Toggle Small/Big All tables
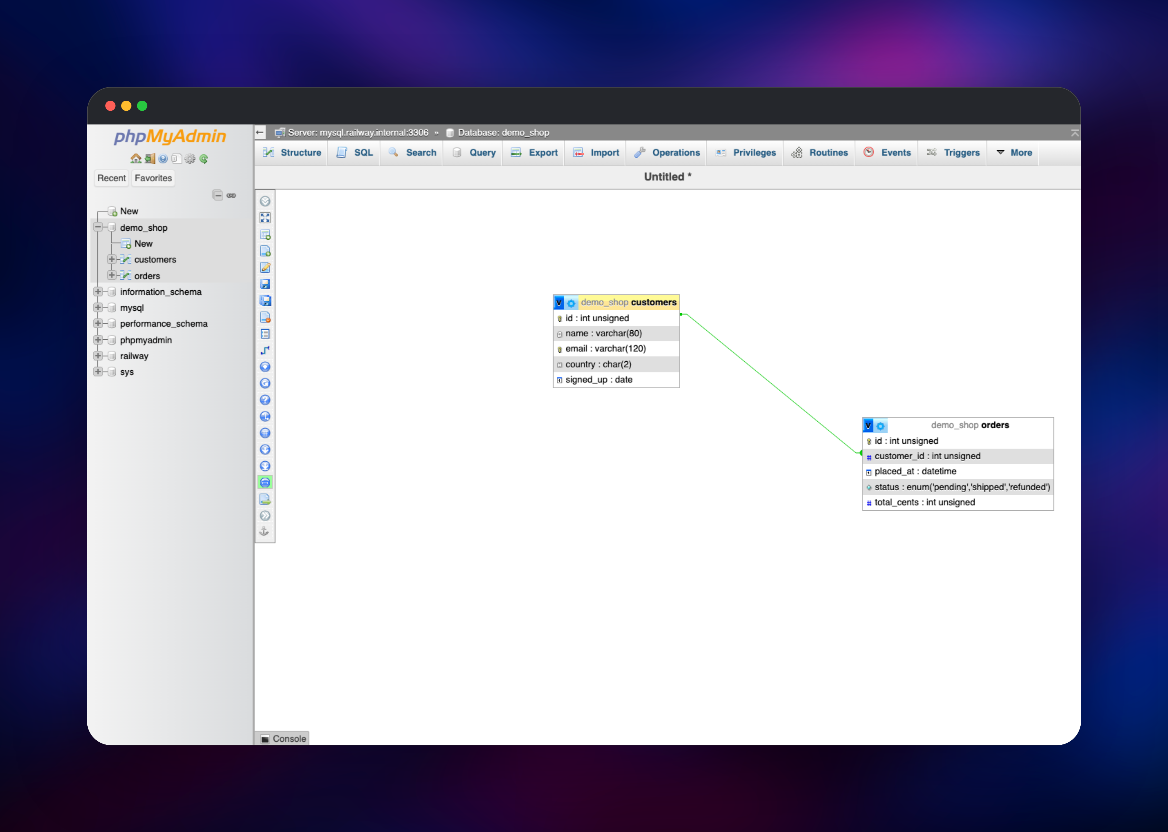The height and width of the screenshot is (832, 1168). click(x=265, y=449)
